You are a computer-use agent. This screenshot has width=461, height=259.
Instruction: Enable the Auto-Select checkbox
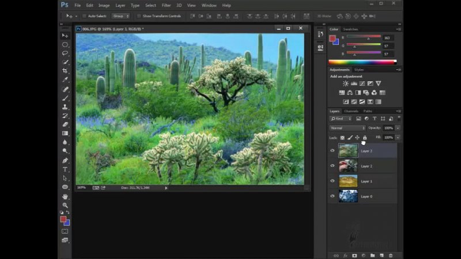84,16
